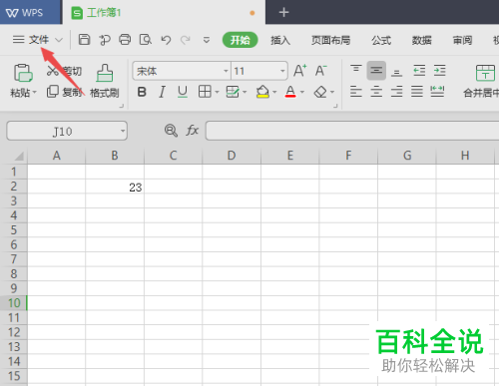
Task: Click the Format Painter brush icon
Action: tap(105, 73)
